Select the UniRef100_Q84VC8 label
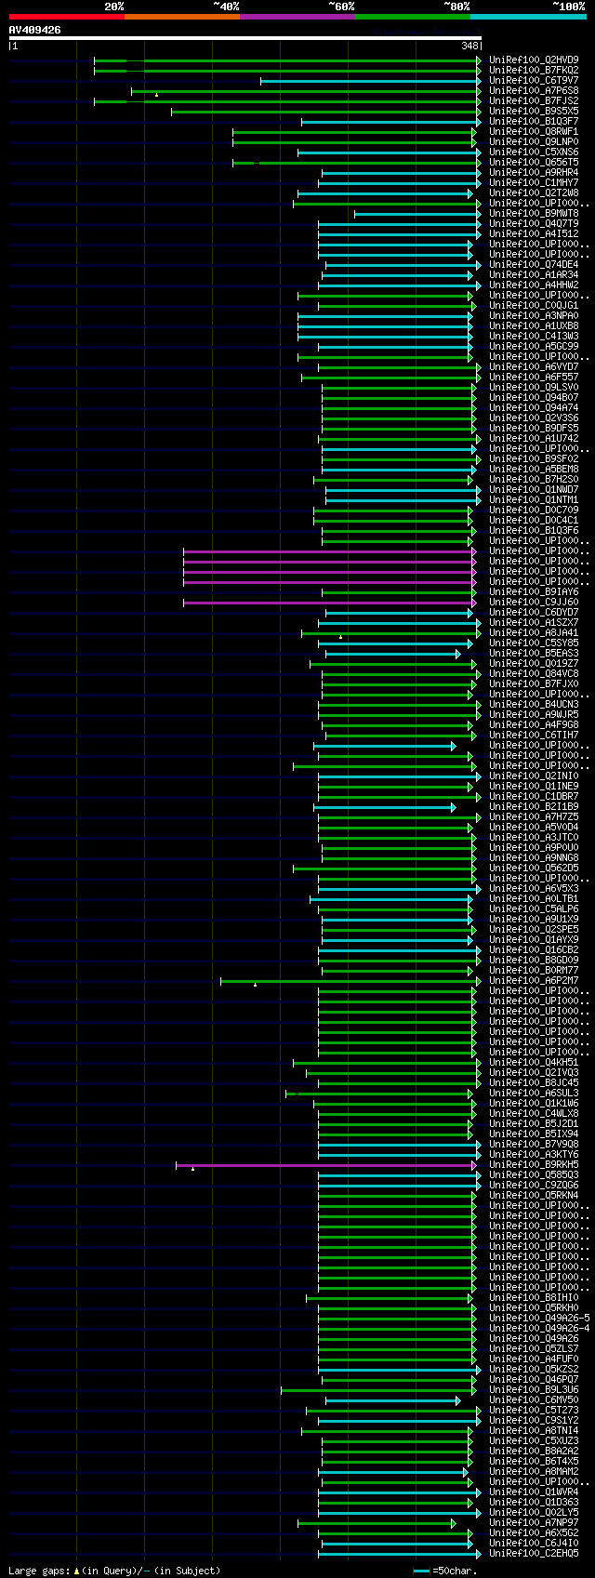 pos(534,674)
